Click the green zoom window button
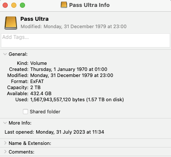171x157 pixels. click(22, 5)
